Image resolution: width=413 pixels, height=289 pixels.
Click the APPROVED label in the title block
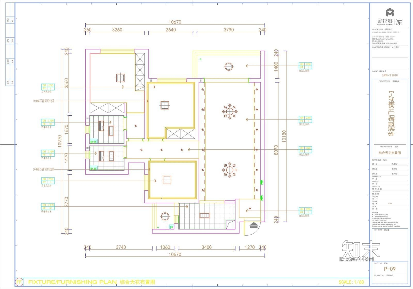(x=376, y=176)
